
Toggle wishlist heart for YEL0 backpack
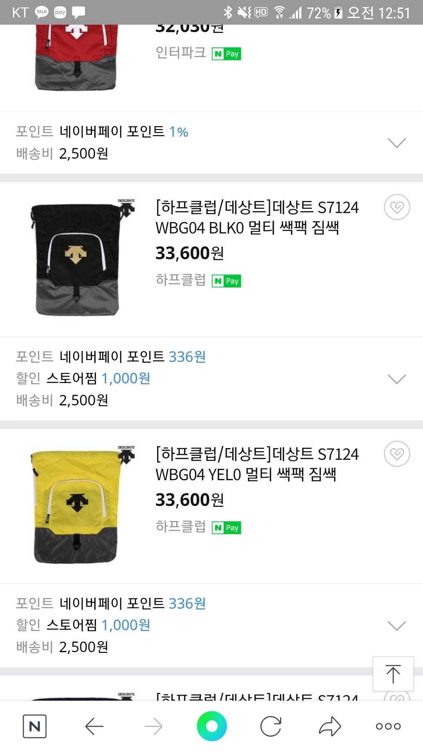[x=397, y=454]
